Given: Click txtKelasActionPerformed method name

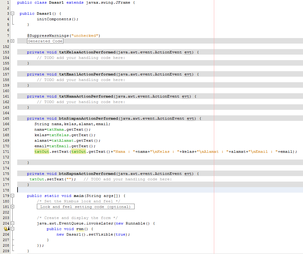Looking at the screenshot, I should (87, 52).
